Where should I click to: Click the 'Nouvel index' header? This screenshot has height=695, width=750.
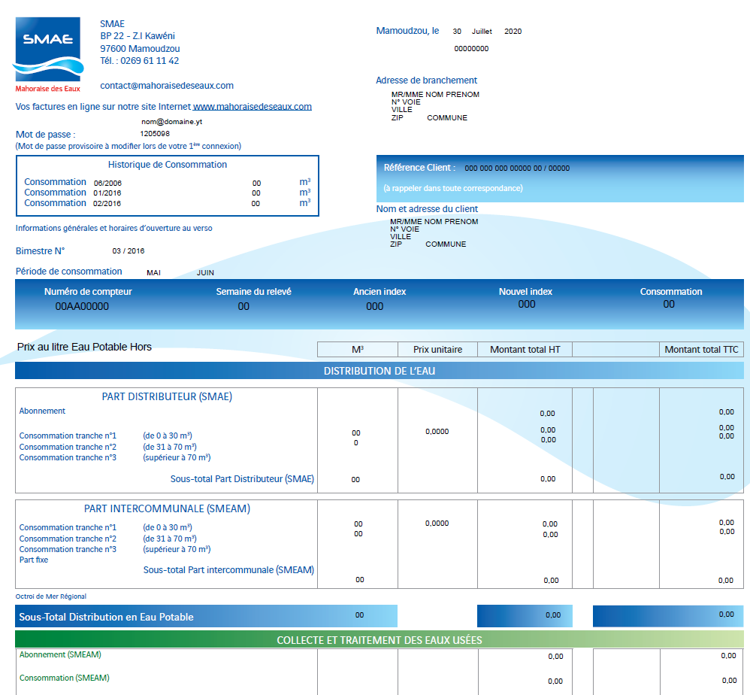pyautogui.click(x=525, y=292)
